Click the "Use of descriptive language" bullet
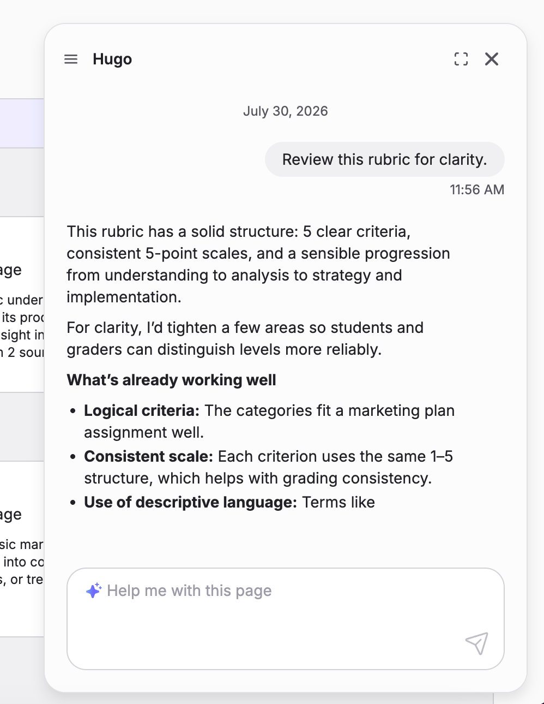 coord(229,502)
